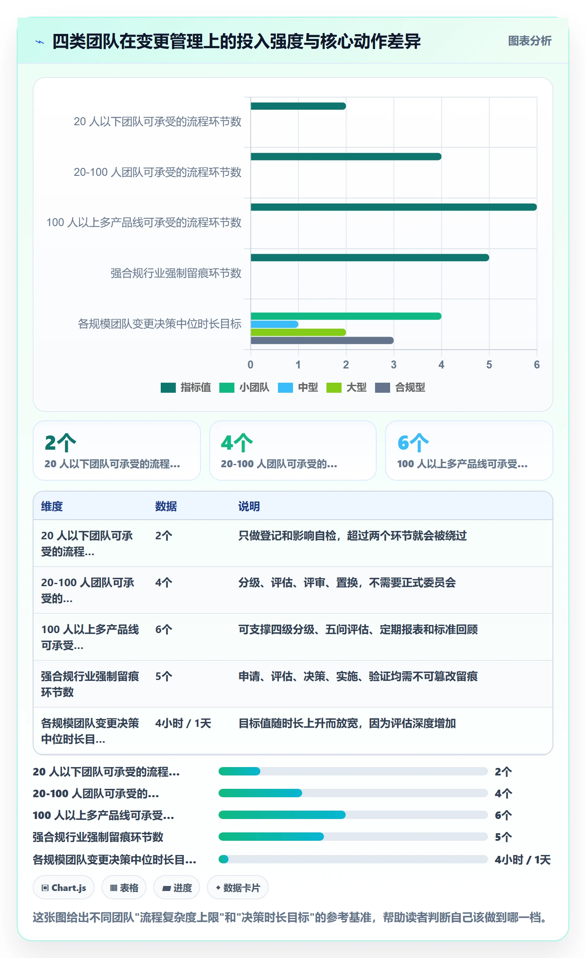Toggle the 大型 legend item
Viewport: 586px width, 958px height.
pyautogui.click(x=346, y=388)
